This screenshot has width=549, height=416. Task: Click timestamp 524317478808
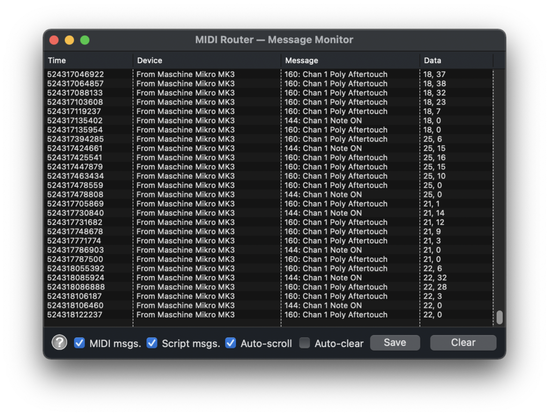75,195
